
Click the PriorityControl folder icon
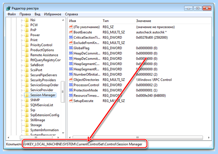tap(27, 45)
